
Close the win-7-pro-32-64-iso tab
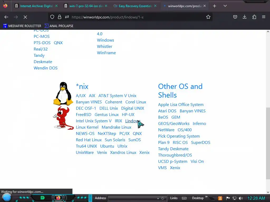pos(106,6)
